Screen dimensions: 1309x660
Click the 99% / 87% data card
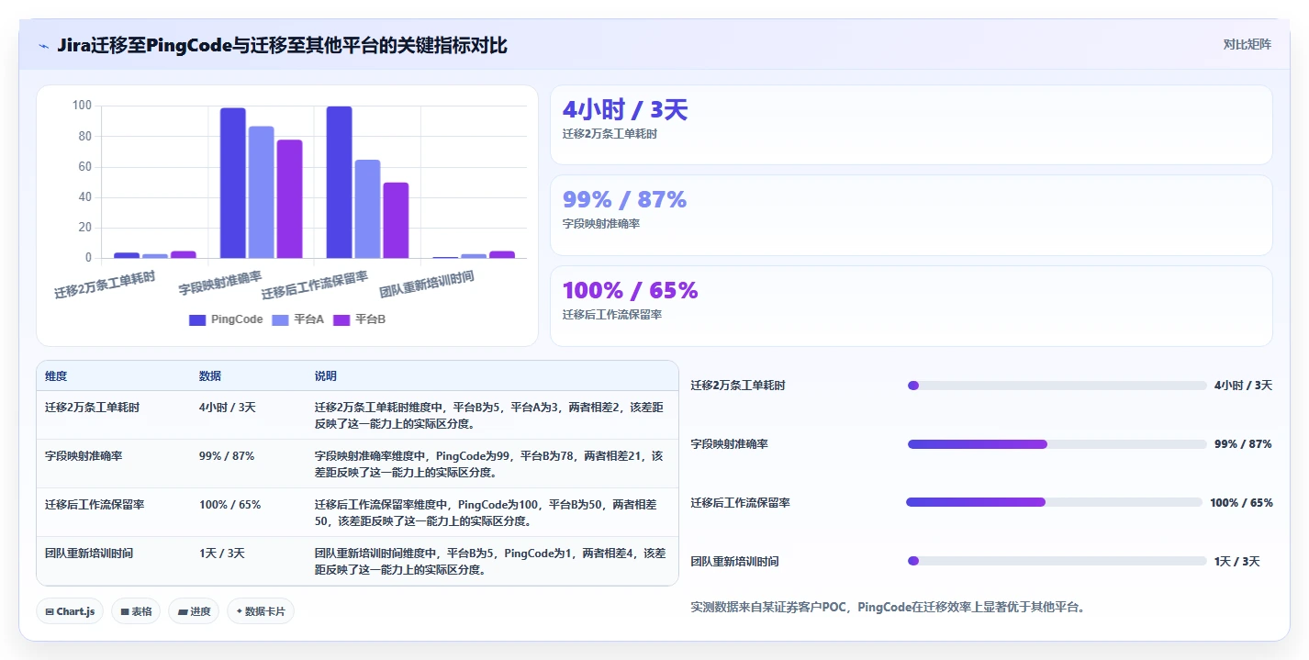coord(911,215)
